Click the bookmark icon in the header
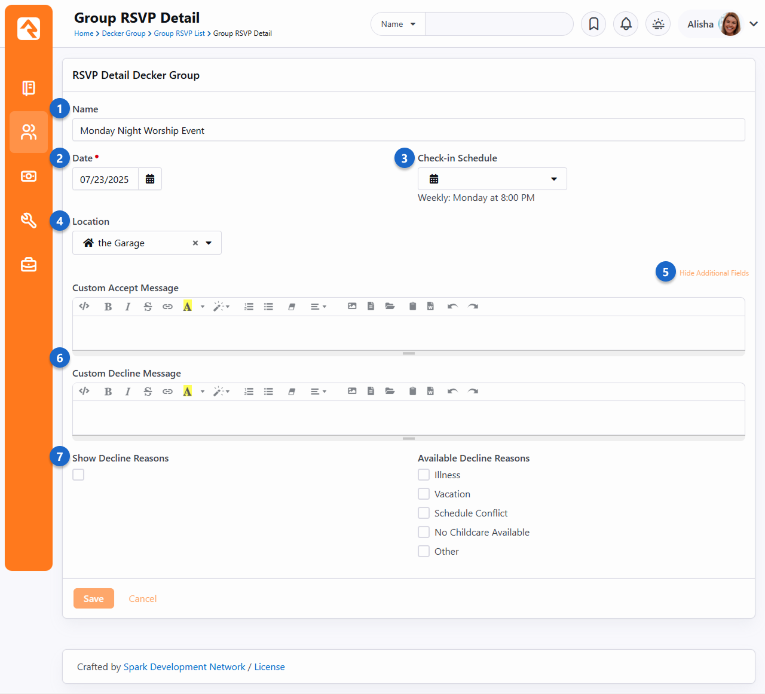Screen dimensions: 765x694 pos(593,24)
